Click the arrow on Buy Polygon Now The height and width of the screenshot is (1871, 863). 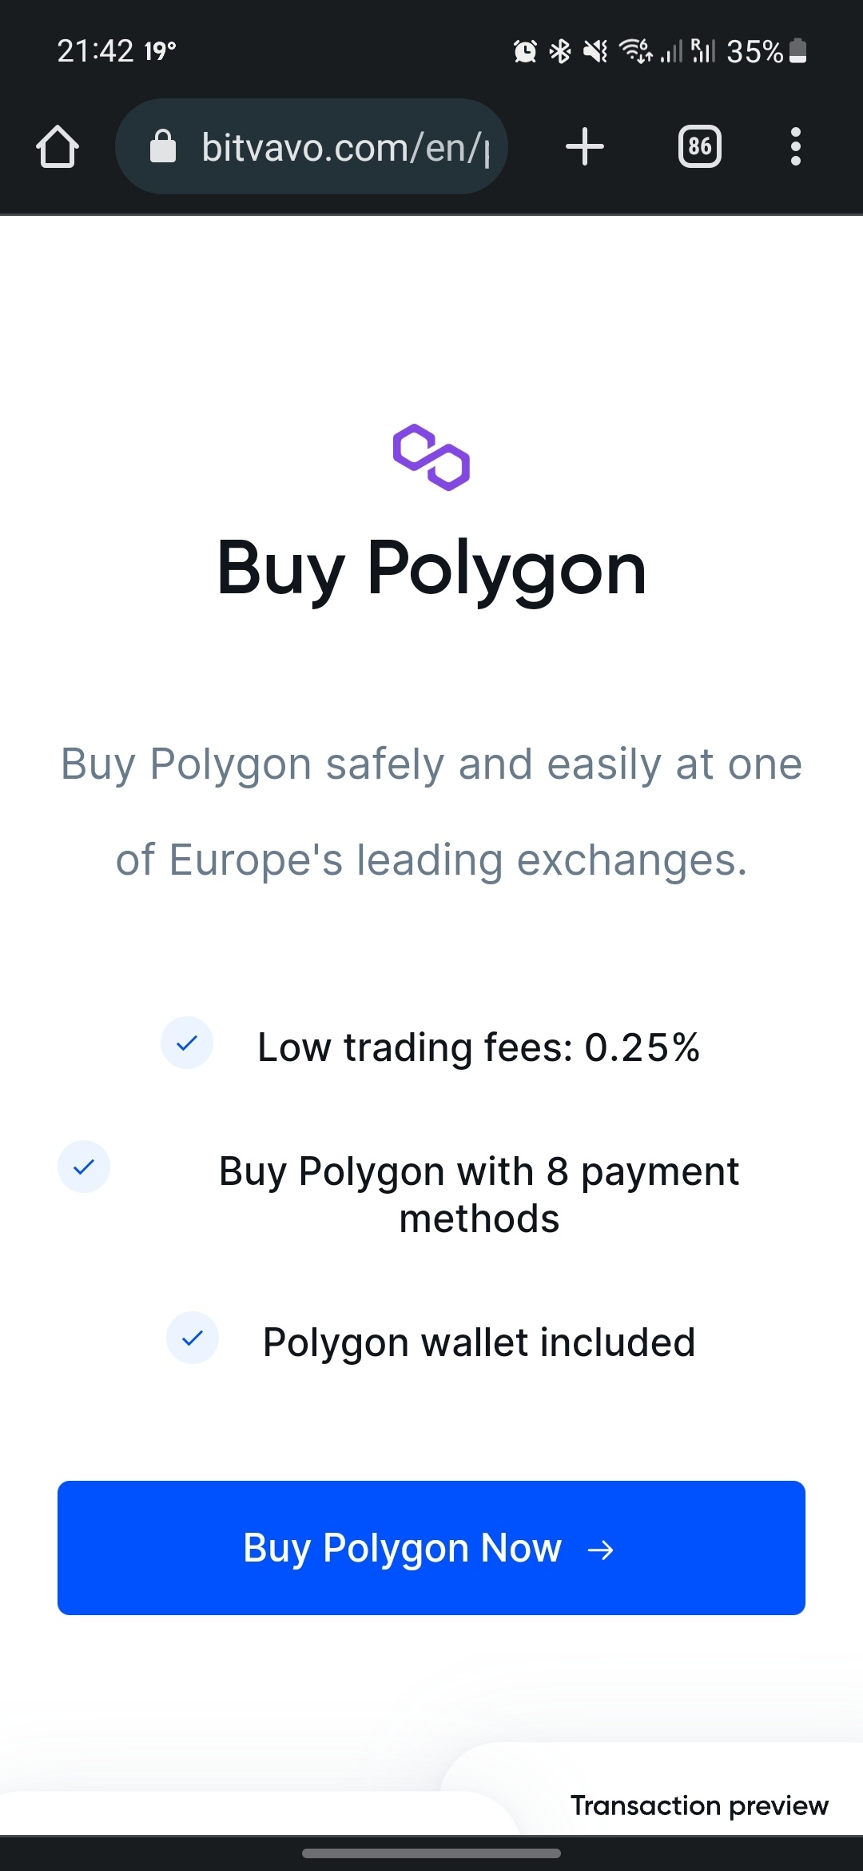pos(600,1550)
